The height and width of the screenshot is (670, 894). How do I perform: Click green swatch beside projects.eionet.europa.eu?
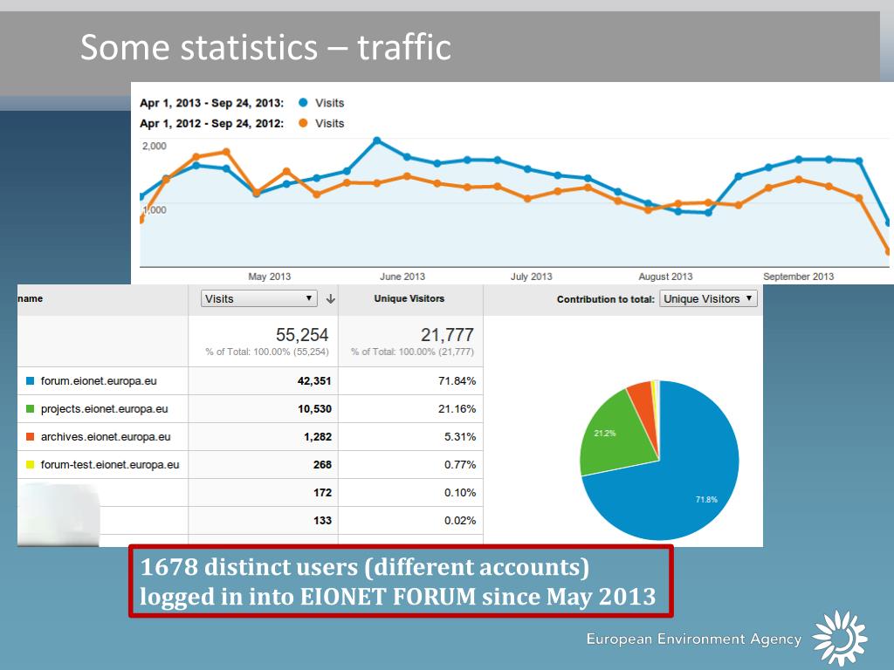pos(31,409)
